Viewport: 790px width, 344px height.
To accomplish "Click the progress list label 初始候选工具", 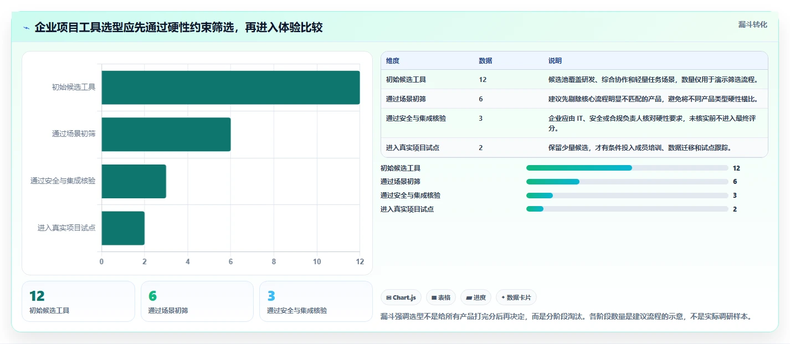I will click(x=401, y=168).
